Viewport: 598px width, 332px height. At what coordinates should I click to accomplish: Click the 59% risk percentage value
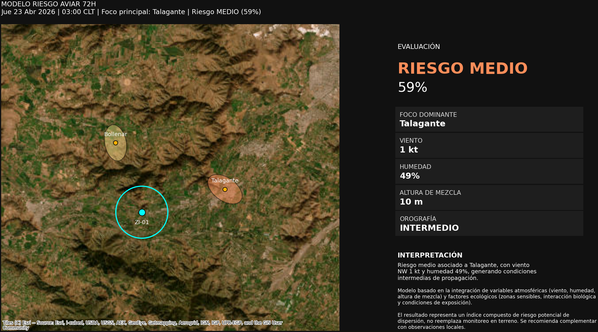tap(412, 87)
